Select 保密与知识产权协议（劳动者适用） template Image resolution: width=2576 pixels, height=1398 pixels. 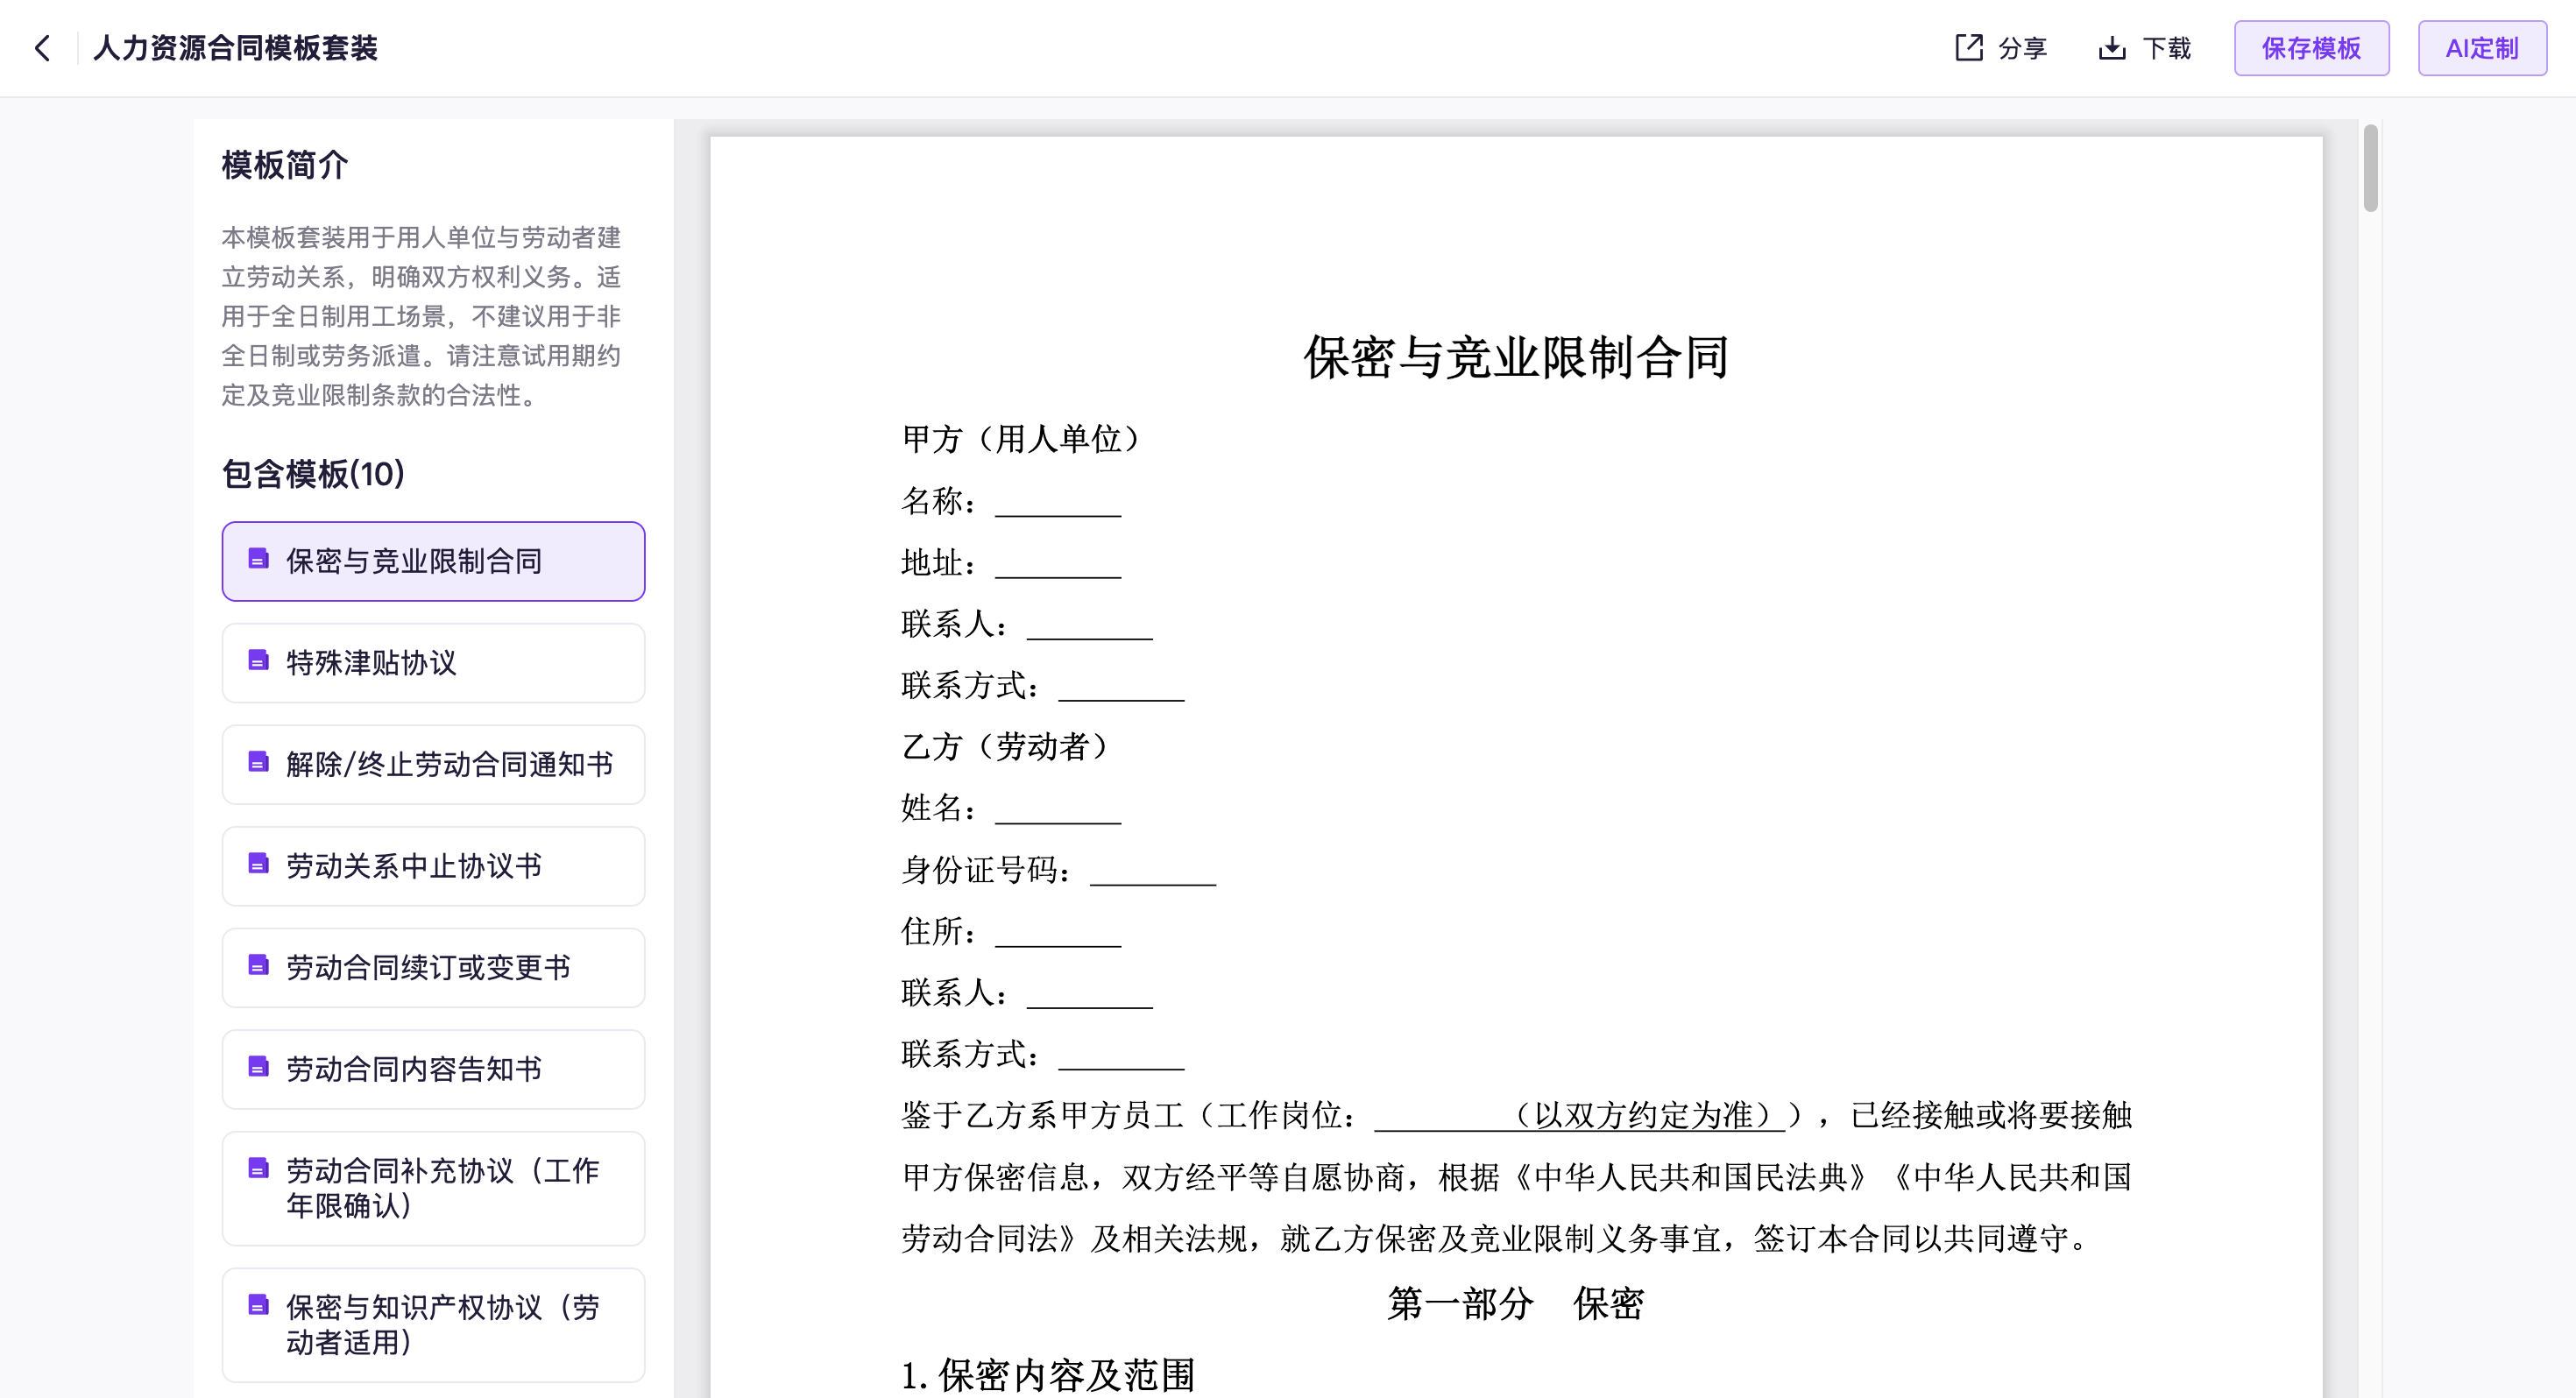433,1325
